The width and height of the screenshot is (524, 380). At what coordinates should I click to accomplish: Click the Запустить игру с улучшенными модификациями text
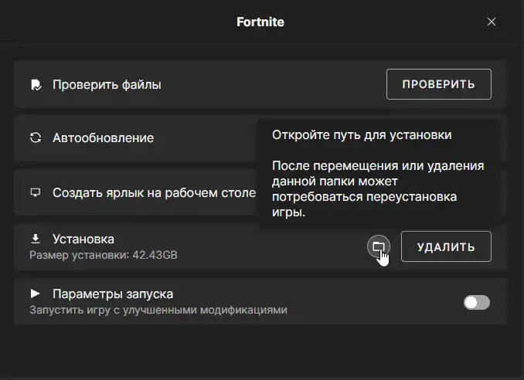[x=158, y=310]
